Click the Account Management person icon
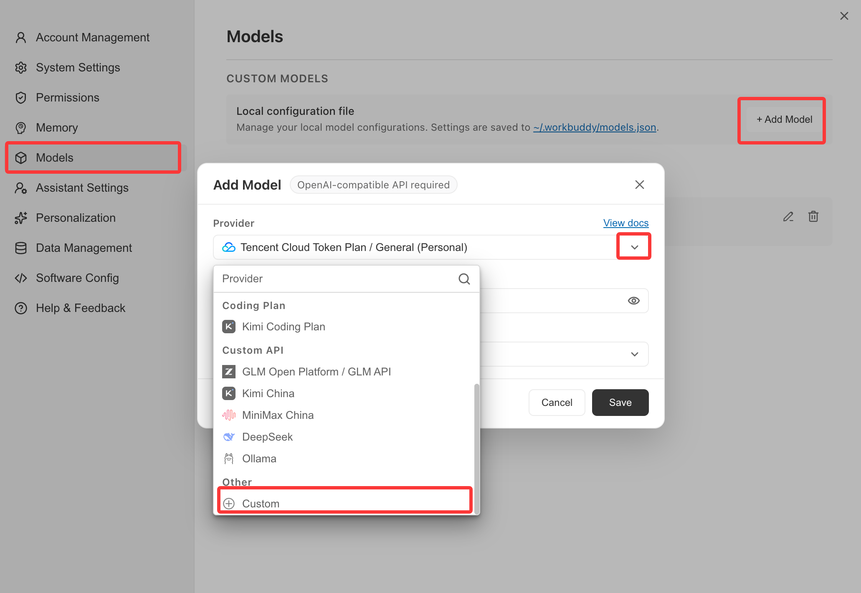The height and width of the screenshot is (593, 861). point(21,38)
